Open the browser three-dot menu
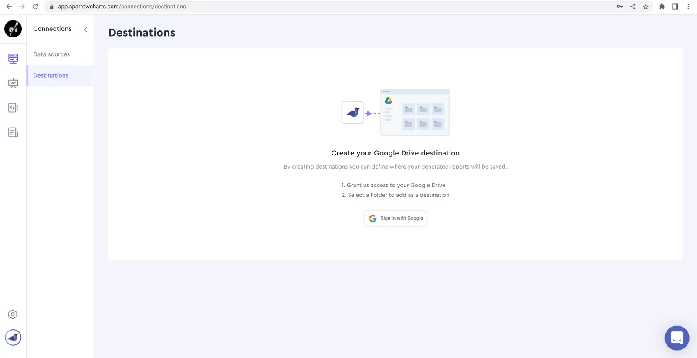This screenshot has height=358, width=697. pyautogui.click(x=688, y=7)
